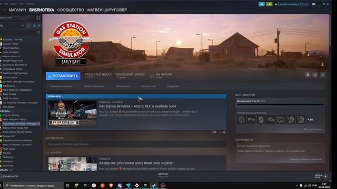Select Counter-Strike in library list
Screen dimensions: 337x189
point(11,44)
